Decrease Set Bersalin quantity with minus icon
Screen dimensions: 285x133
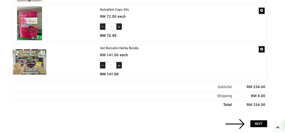click(x=103, y=65)
